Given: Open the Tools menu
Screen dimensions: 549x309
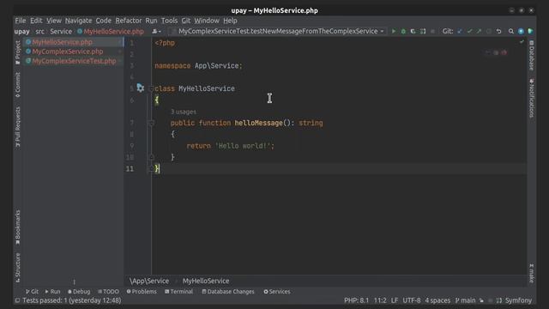Looking at the screenshot, I should click(170, 21).
